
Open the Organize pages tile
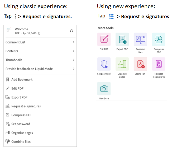122,64
